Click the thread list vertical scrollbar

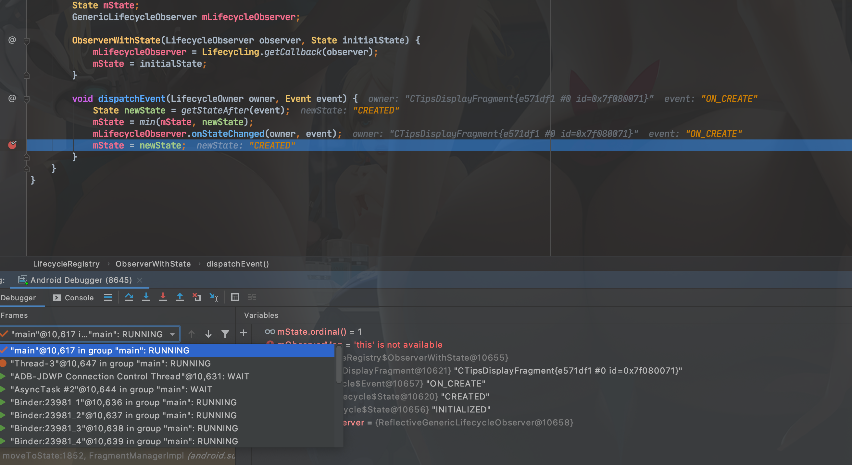pyautogui.click(x=339, y=364)
